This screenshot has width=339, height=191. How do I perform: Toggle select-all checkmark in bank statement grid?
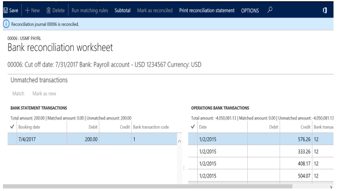tap(12, 127)
